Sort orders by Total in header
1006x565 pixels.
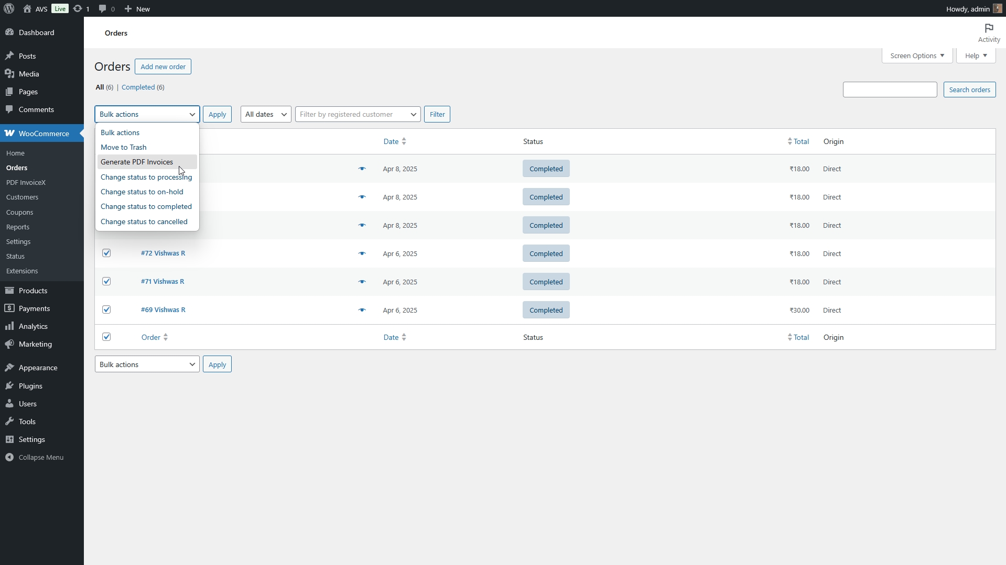(798, 141)
